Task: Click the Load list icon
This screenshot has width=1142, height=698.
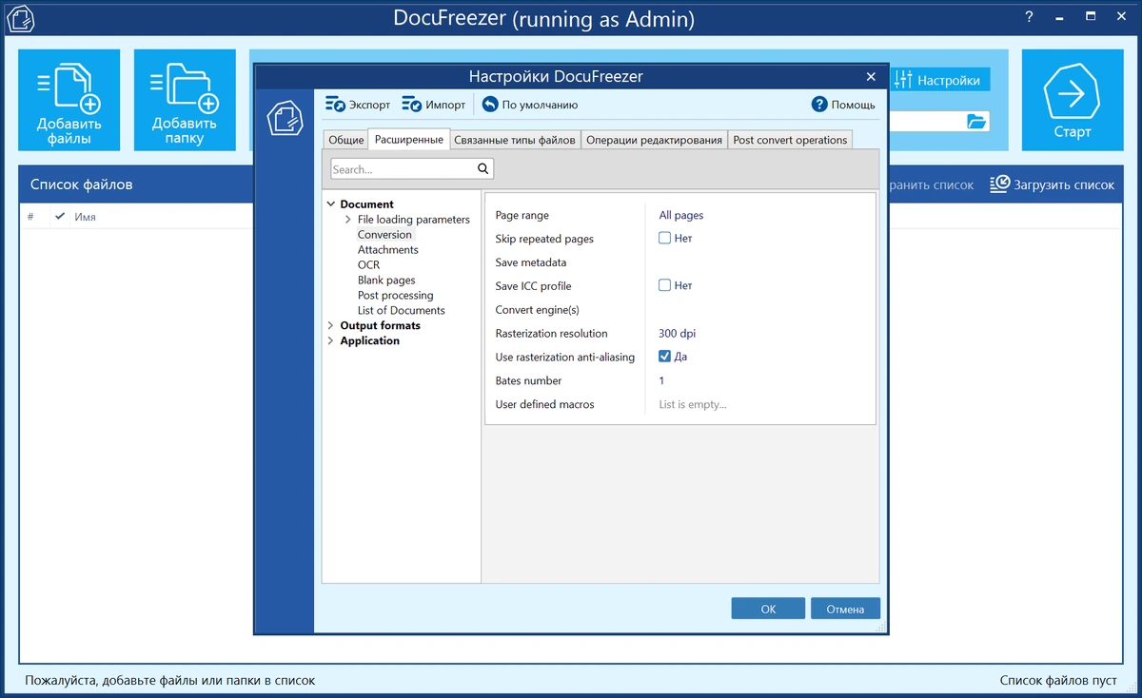Action: (x=999, y=184)
